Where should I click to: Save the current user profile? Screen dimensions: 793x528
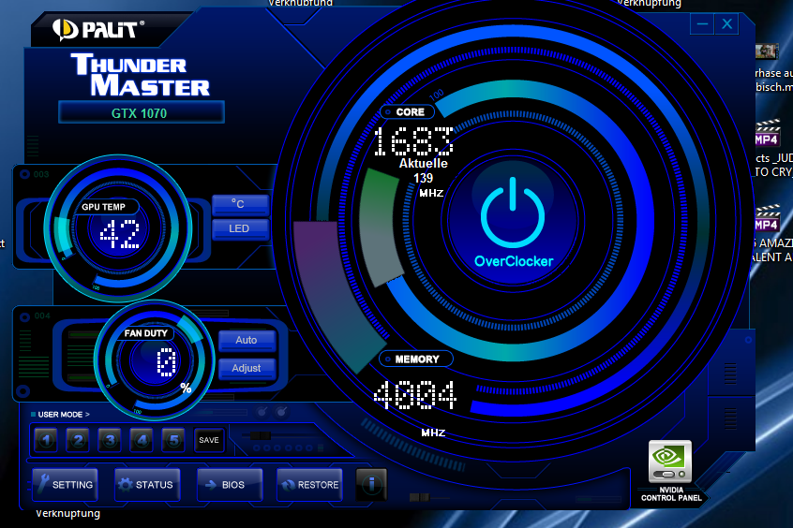209,440
